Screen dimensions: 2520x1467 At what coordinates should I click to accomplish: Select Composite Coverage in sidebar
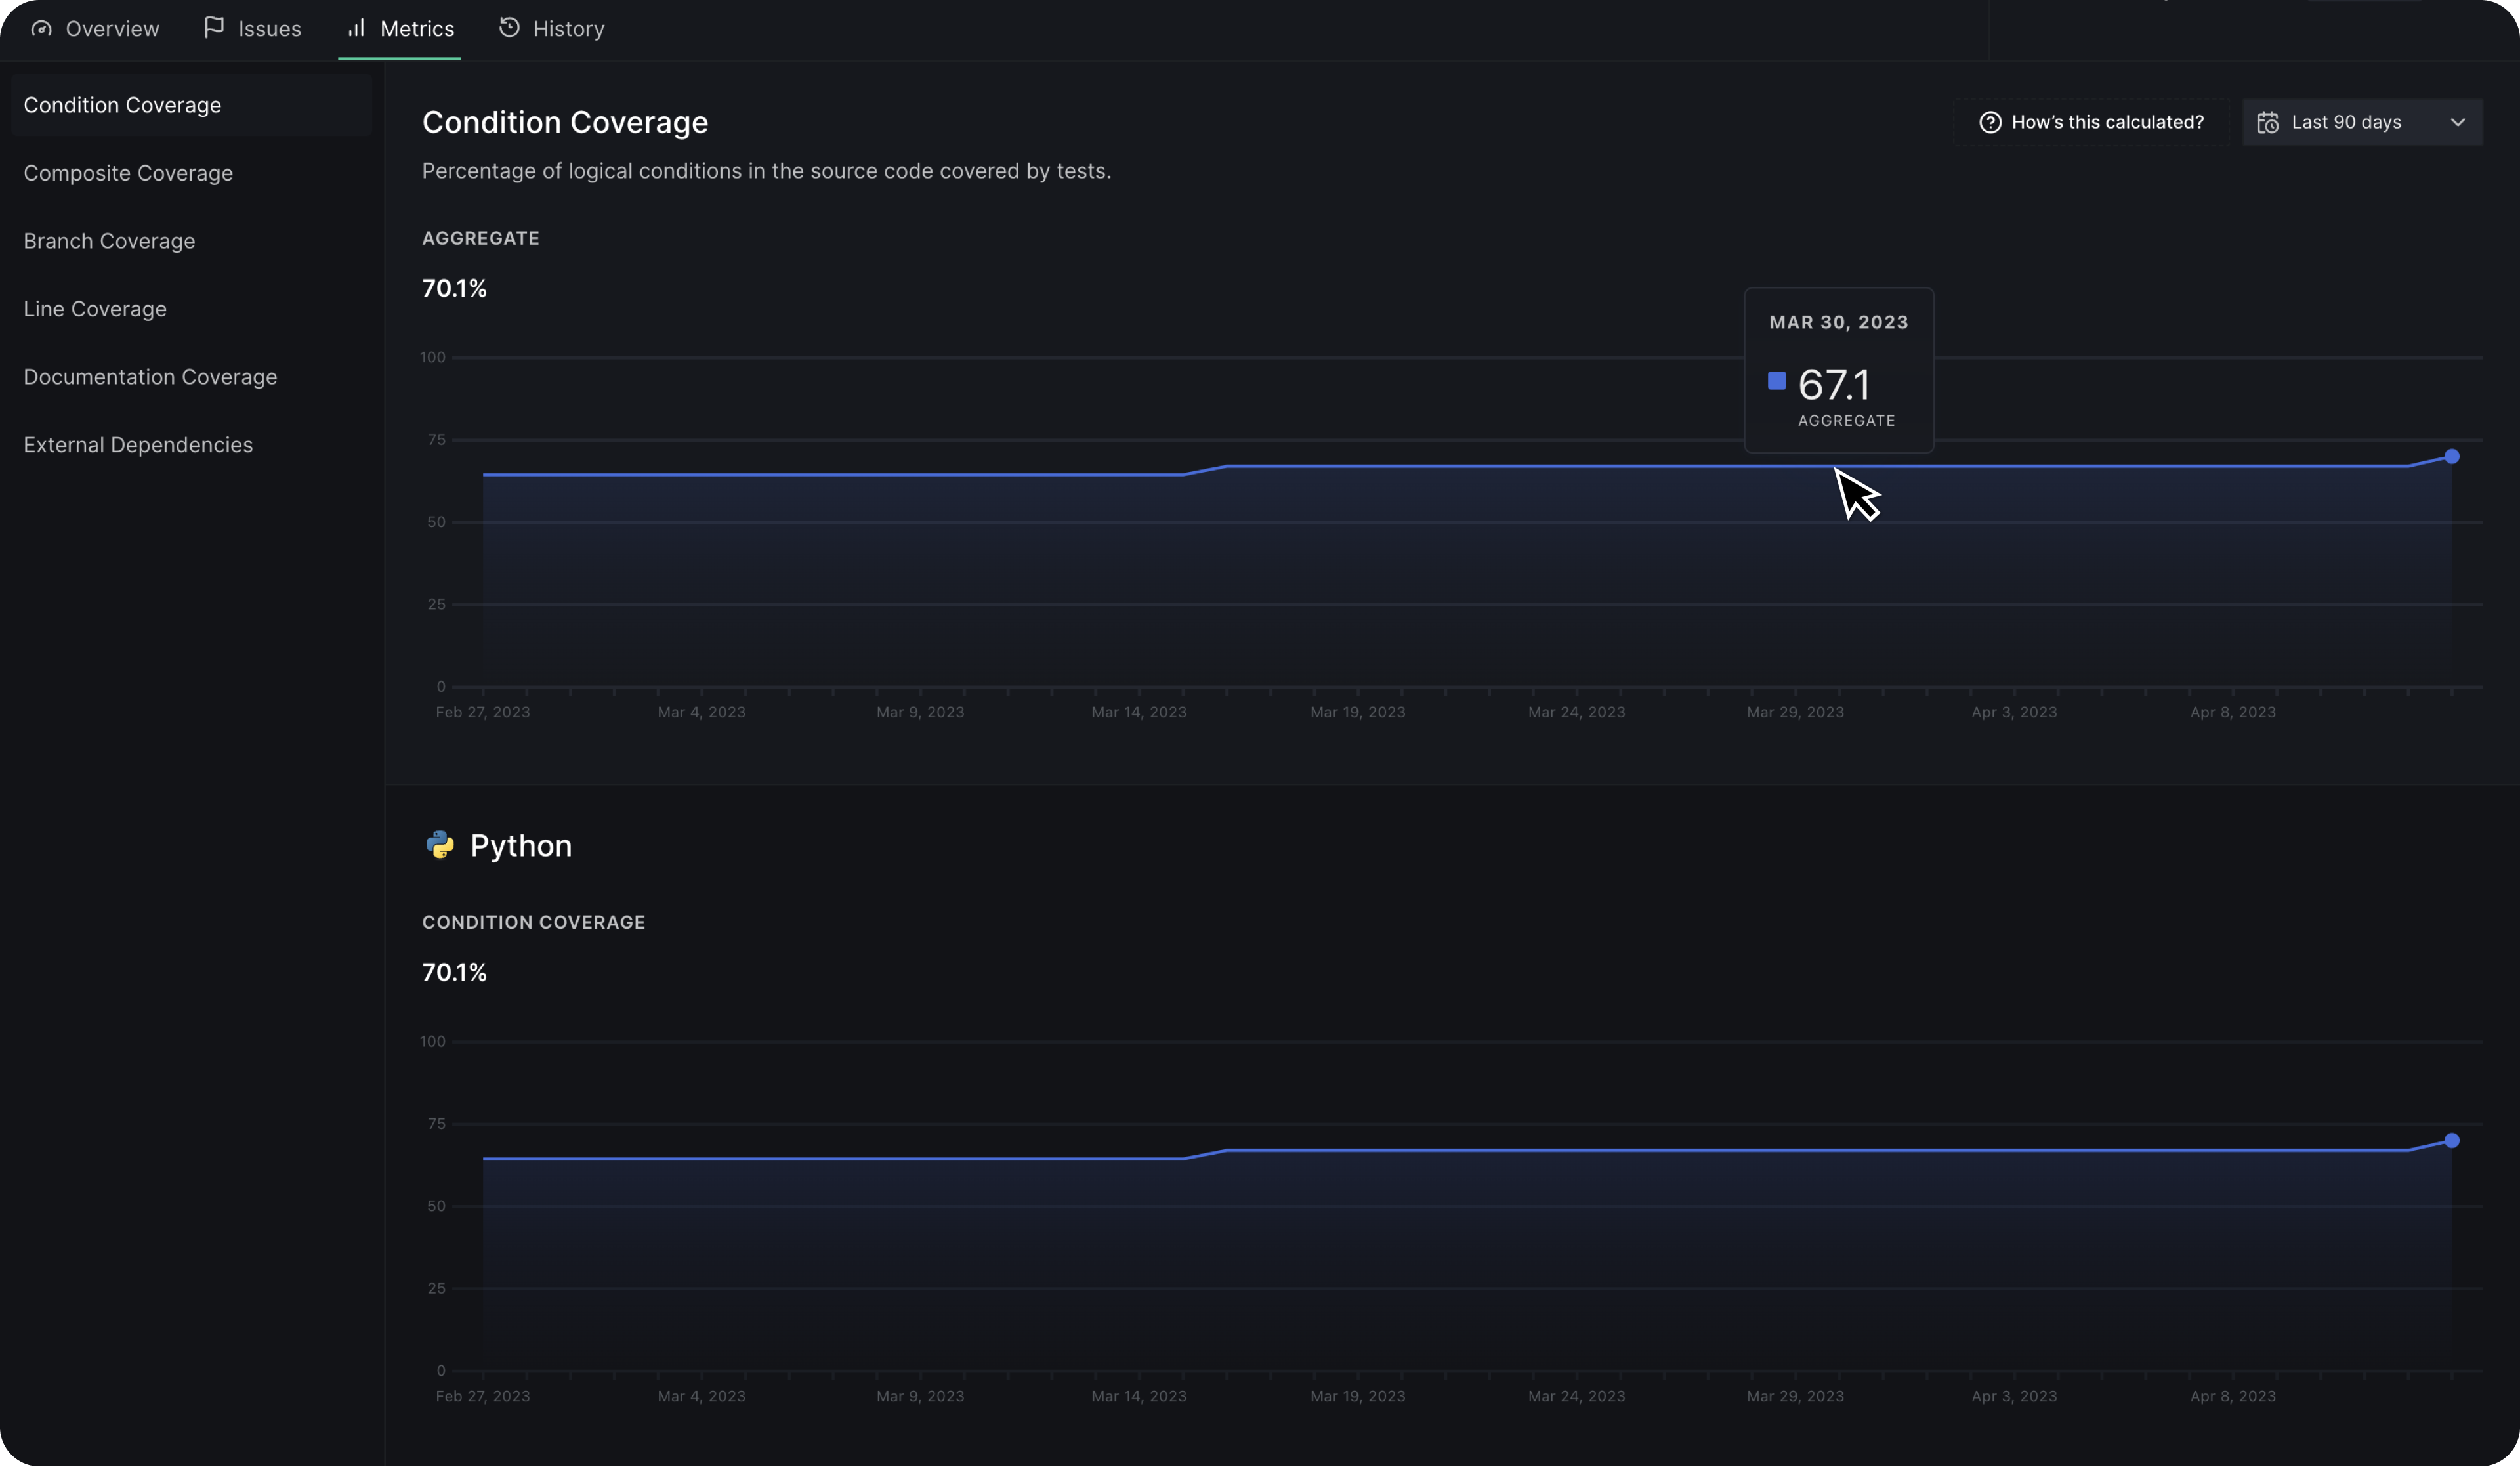[128, 173]
